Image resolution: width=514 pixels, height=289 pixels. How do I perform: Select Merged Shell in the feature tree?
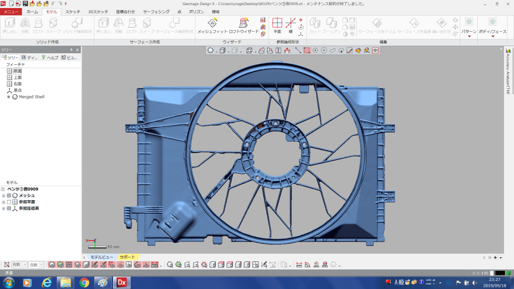31,97
